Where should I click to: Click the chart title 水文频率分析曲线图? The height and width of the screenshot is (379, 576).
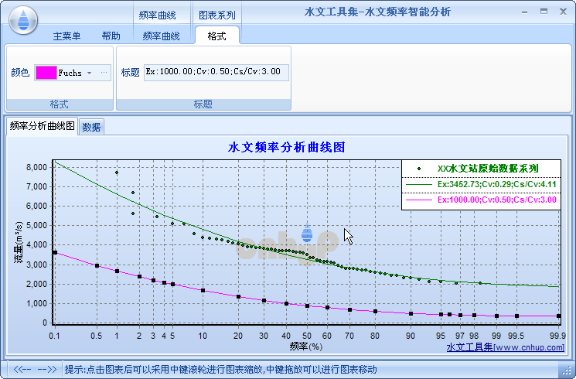[x=287, y=148]
